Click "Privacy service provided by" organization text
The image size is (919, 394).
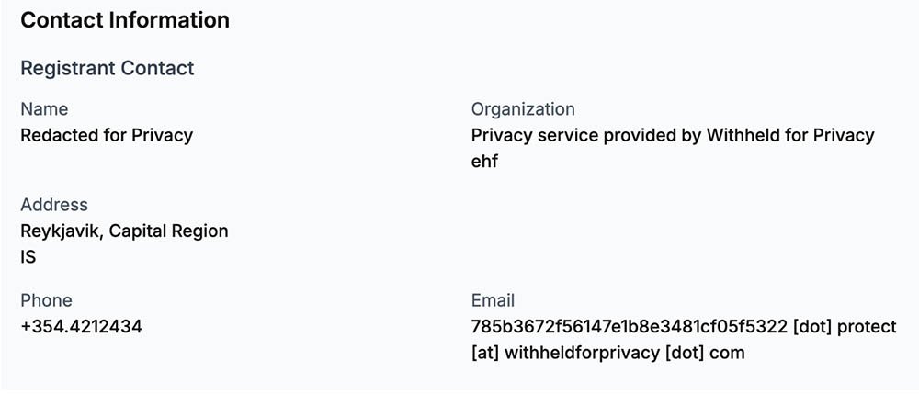pyautogui.click(x=586, y=135)
